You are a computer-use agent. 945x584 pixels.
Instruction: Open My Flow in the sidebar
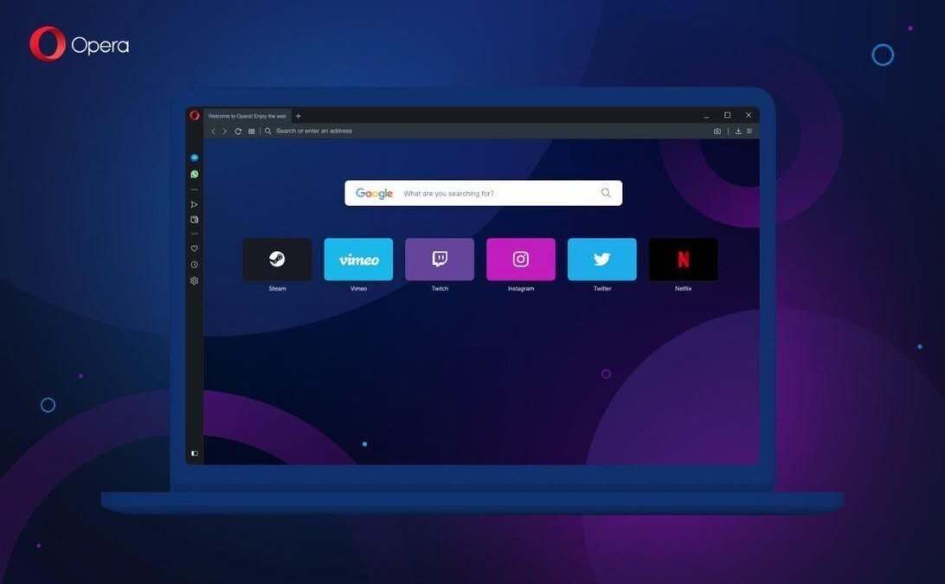pos(195,219)
